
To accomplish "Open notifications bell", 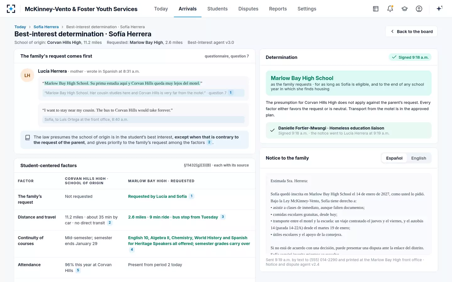I will (x=390, y=9).
